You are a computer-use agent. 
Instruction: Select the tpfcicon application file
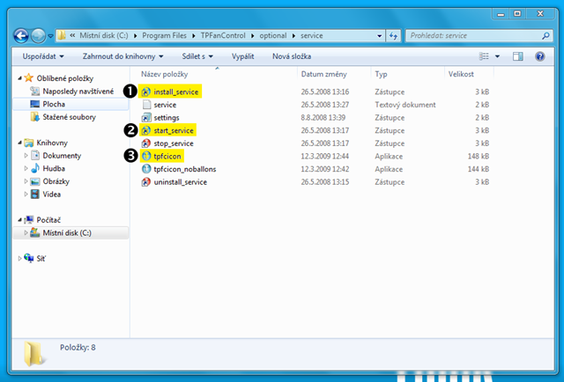[x=167, y=157]
